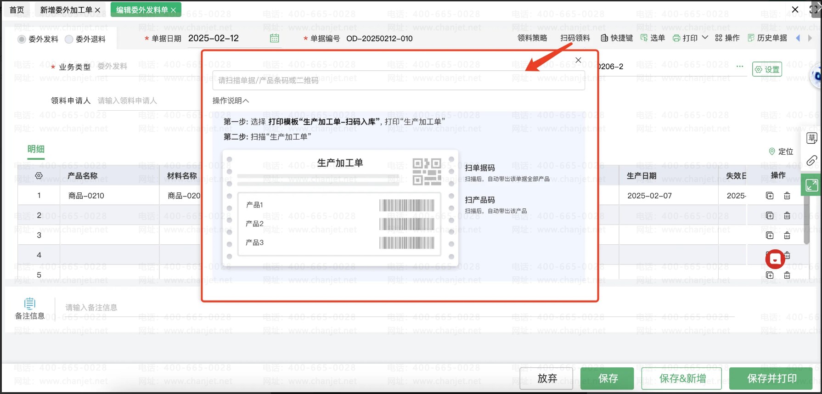Click the scan barcode input field
Viewport: 822px width, 394px height.
pyautogui.click(x=399, y=80)
